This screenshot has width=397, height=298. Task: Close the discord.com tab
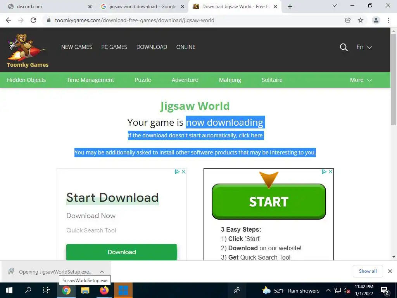(90, 7)
